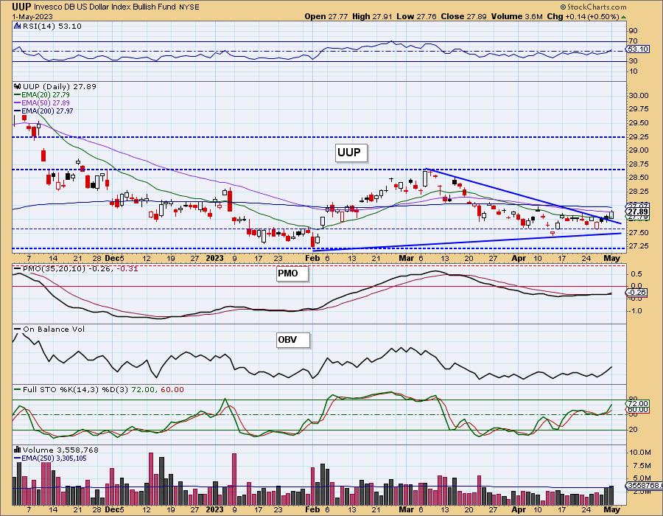Select the green EMA(20) legend line sample

18,95
